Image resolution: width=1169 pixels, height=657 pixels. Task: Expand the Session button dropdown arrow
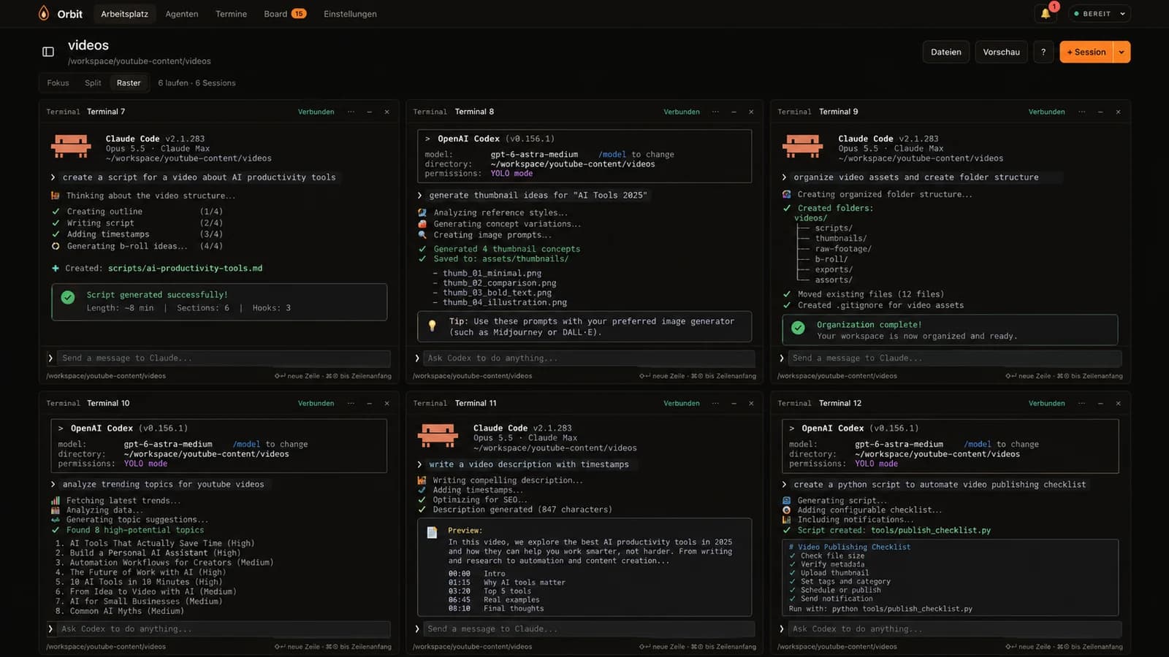[1122, 52]
